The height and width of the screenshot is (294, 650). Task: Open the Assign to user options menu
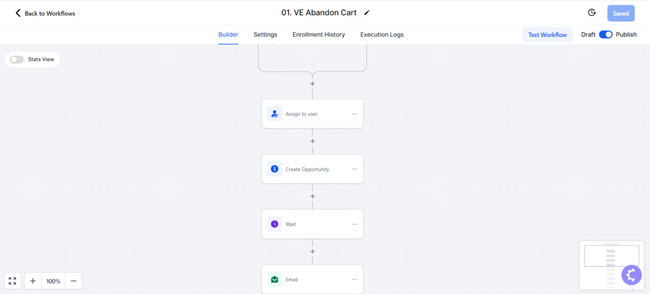(354, 114)
